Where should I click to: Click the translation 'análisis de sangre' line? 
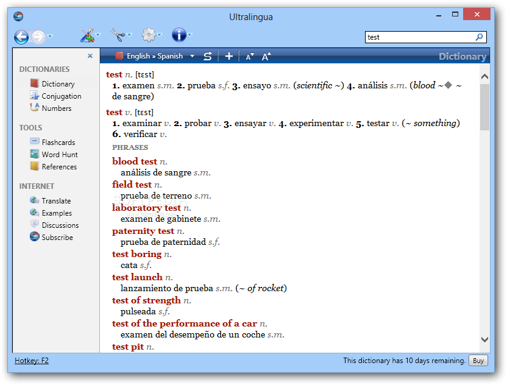[x=156, y=172]
